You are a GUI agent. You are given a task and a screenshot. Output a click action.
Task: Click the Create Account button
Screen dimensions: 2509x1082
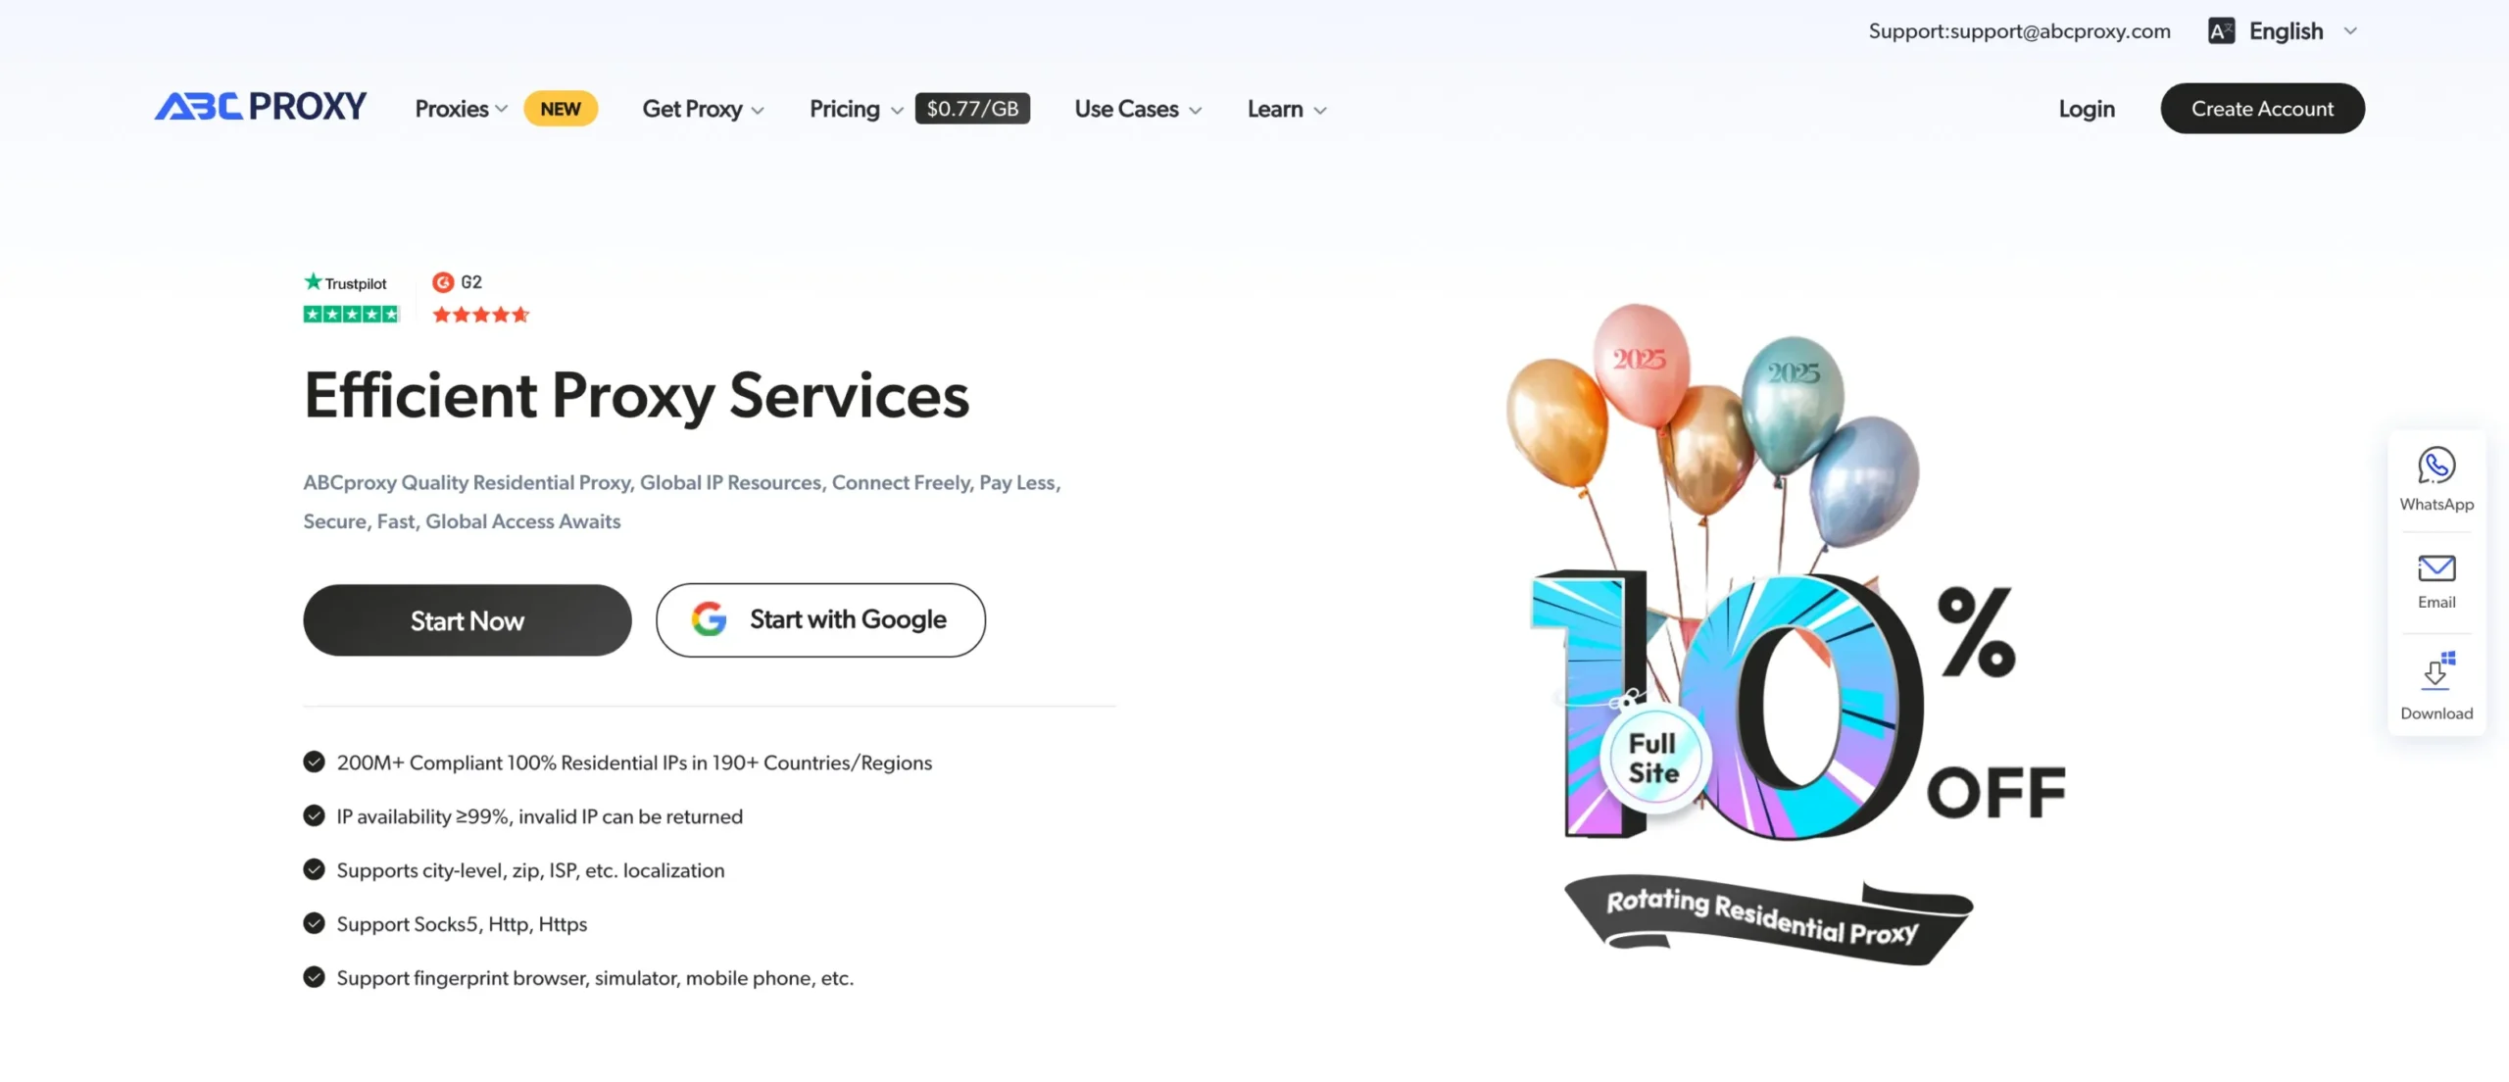point(2262,109)
